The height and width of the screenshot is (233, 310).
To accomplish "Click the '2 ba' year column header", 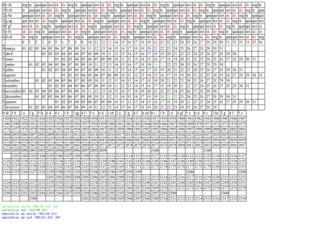I will pyautogui.click(x=215, y=113).
